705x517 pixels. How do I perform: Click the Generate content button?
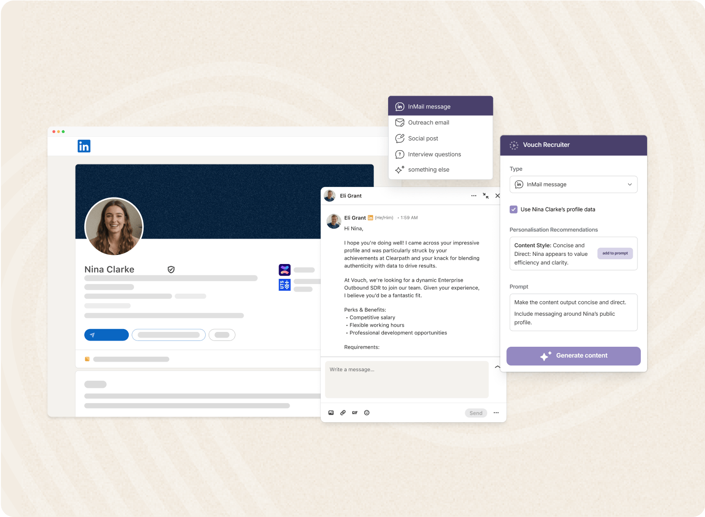(573, 356)
